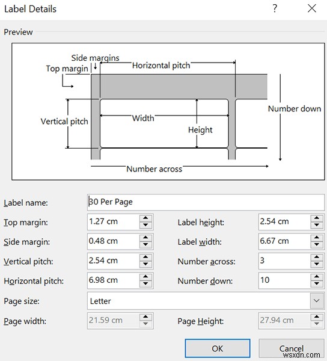Decrease the Top margin value
Viewport: 327px width, 361px height.
145,225
